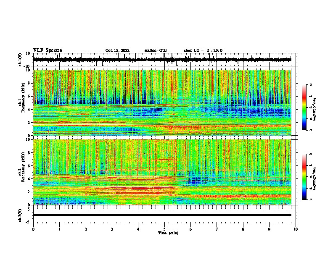The height and width of the screenshot is (257, 333).
Task: Click time axis tick label "0"
Action: (33, 229)
